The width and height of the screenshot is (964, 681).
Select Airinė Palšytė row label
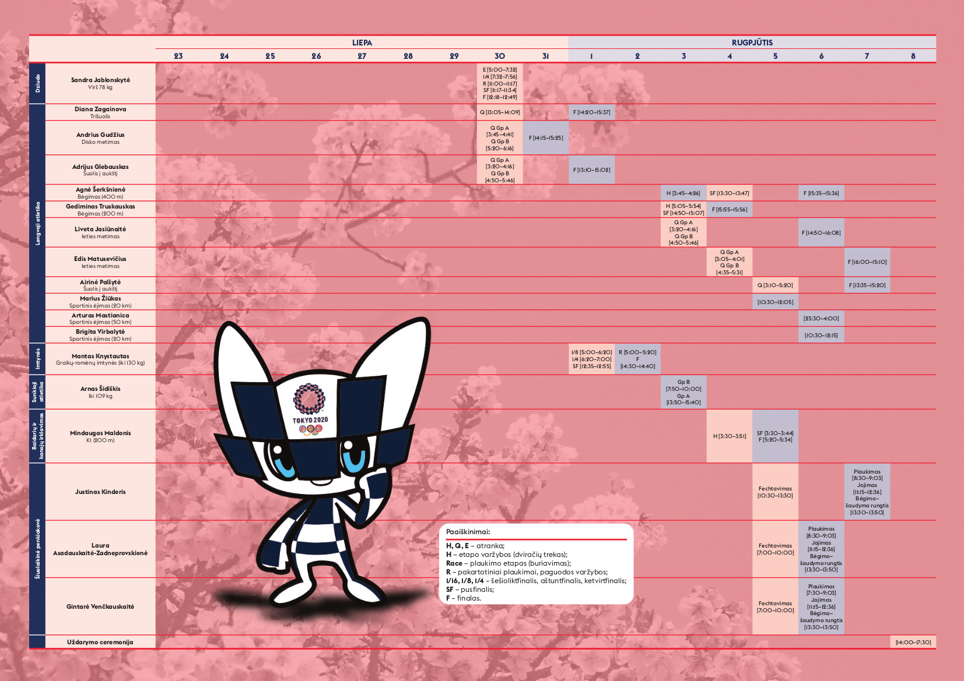pos(100,285)
